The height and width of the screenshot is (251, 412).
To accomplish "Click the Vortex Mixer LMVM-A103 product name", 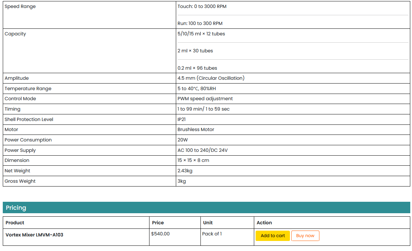I will [x=34, y=235].
